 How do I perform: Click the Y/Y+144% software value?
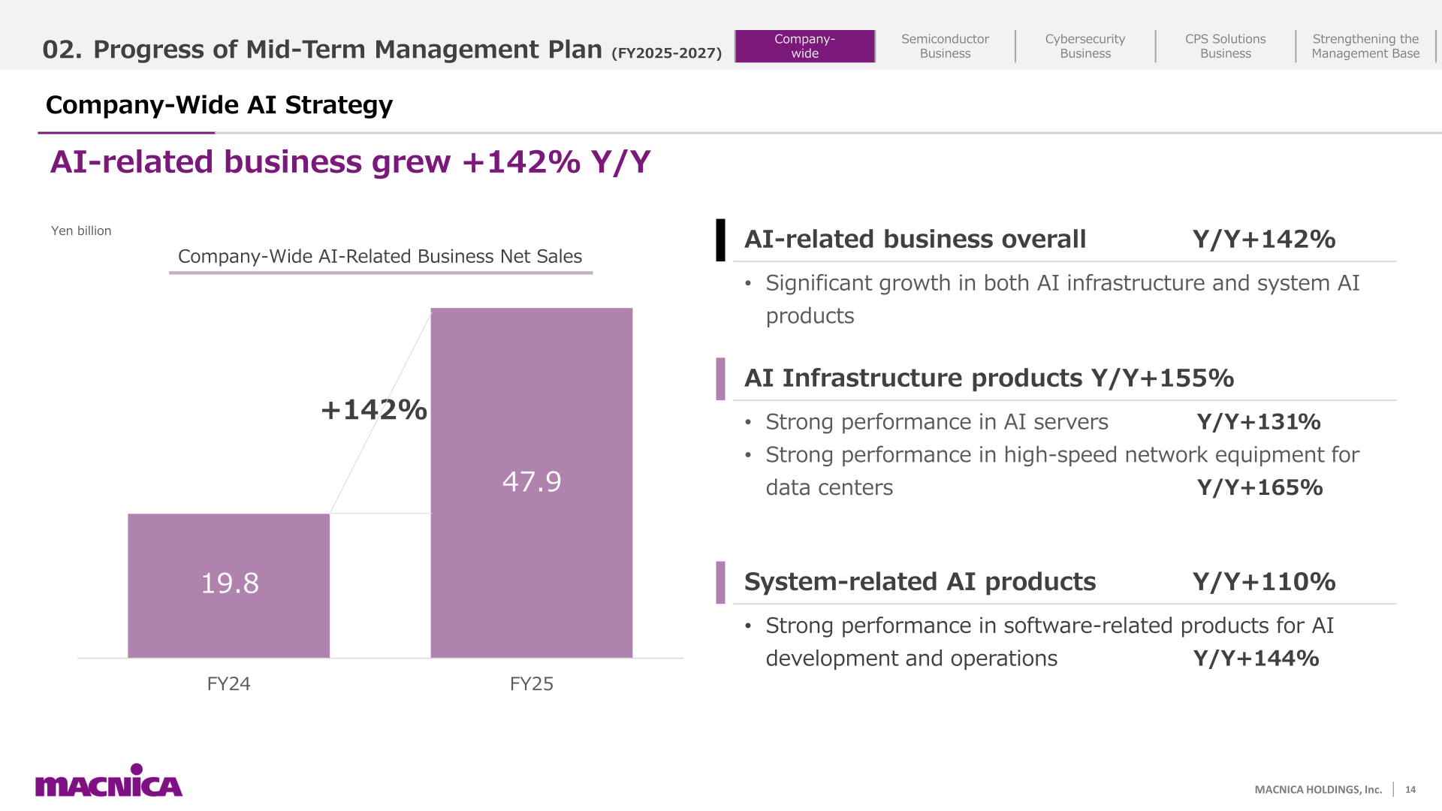pyautogui.click(x=1256, y=659)
